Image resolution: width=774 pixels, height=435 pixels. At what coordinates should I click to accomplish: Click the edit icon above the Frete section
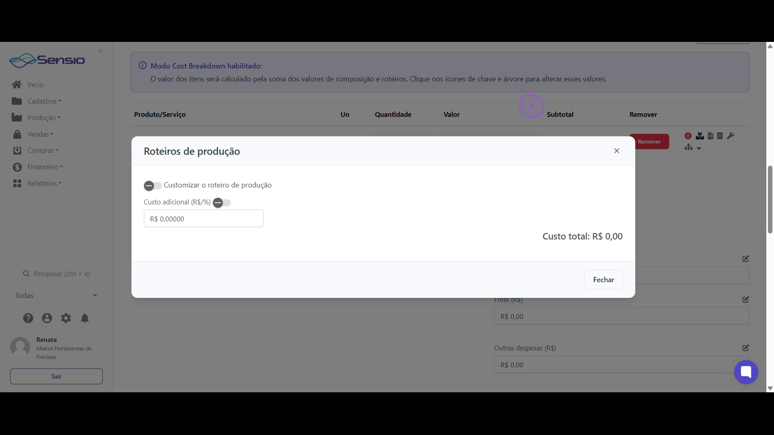(x=745, y=259)
